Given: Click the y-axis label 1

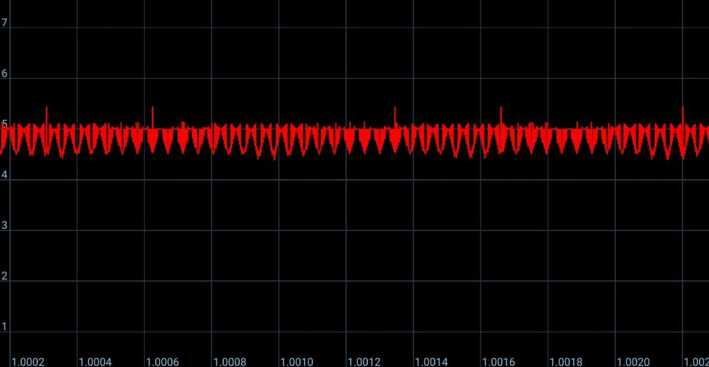Looking at the screenshot, I should pos(4,327).
